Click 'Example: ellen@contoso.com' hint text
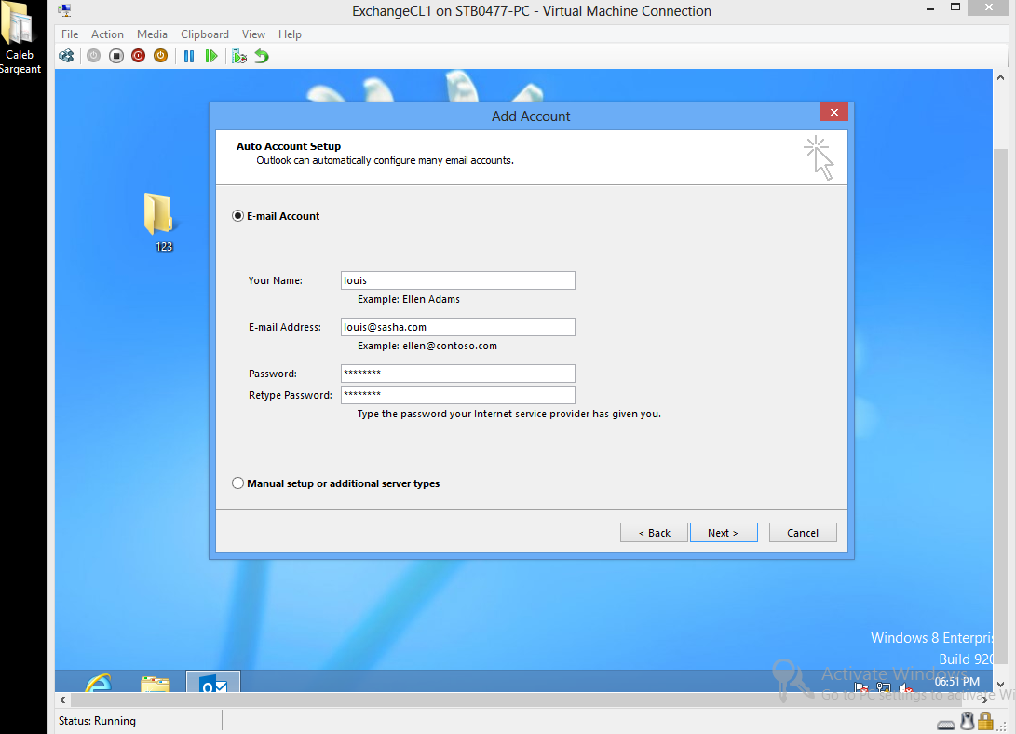Screen dimensions: 1016x734 (x=427, y=346)
